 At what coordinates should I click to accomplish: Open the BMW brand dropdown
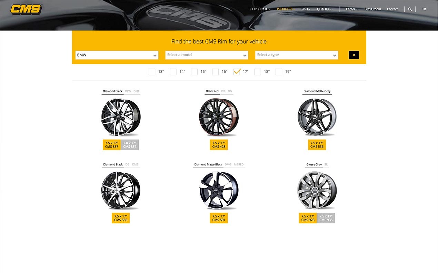pyautogui.click(x=117, y=55)
